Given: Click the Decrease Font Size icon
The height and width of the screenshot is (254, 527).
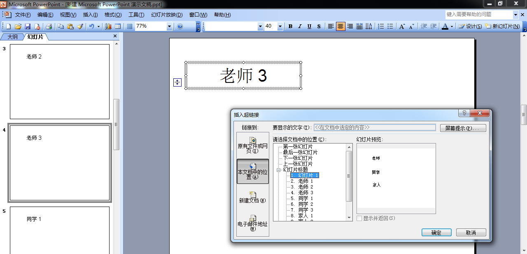Looking at the screenshot, I should [x=412, y=26].
